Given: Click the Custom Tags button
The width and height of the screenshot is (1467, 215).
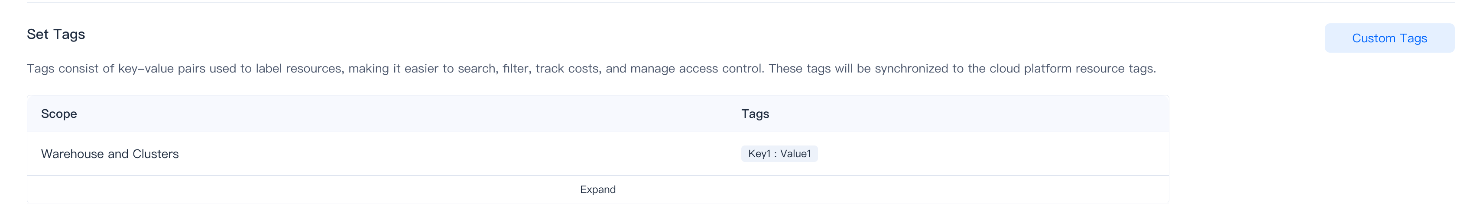Looking at the screenshot, I should [x=1389, y=38].
